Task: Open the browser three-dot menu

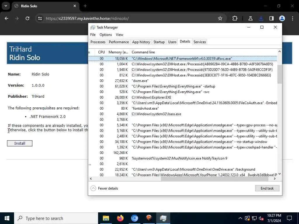Action: (293, 18)
